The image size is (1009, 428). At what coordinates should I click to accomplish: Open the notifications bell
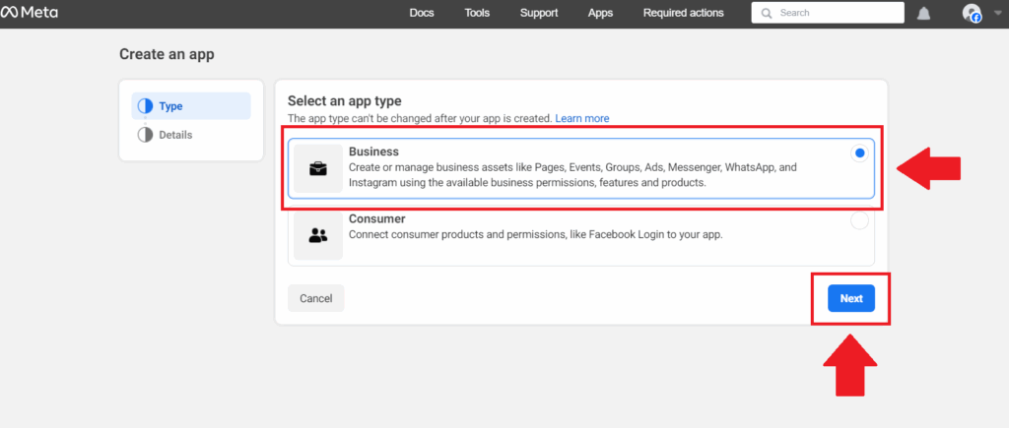coord(923,14)
